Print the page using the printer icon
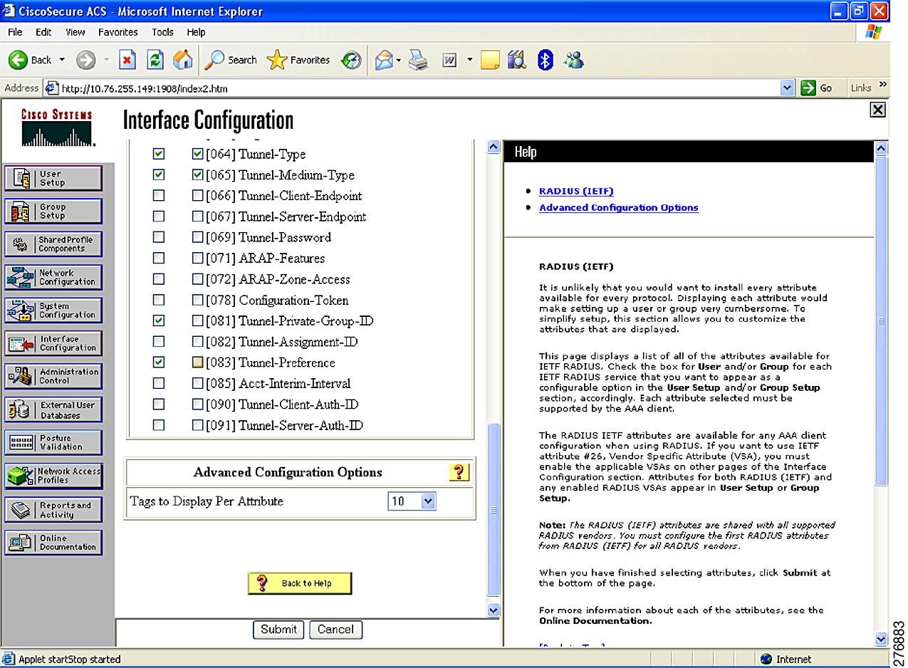The image size is (908, 668). [419, 61]
